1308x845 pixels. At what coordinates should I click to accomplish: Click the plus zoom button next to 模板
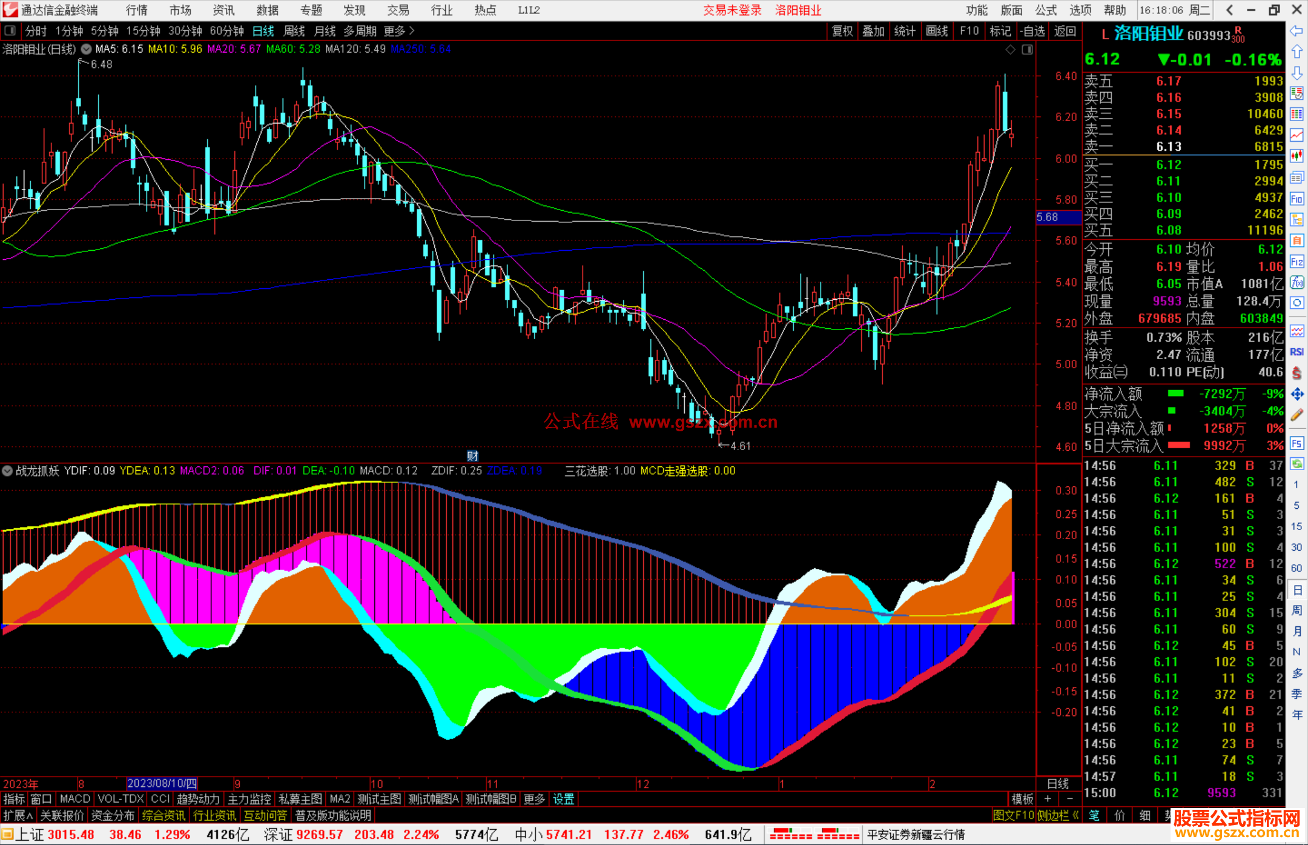[1048, 799]
